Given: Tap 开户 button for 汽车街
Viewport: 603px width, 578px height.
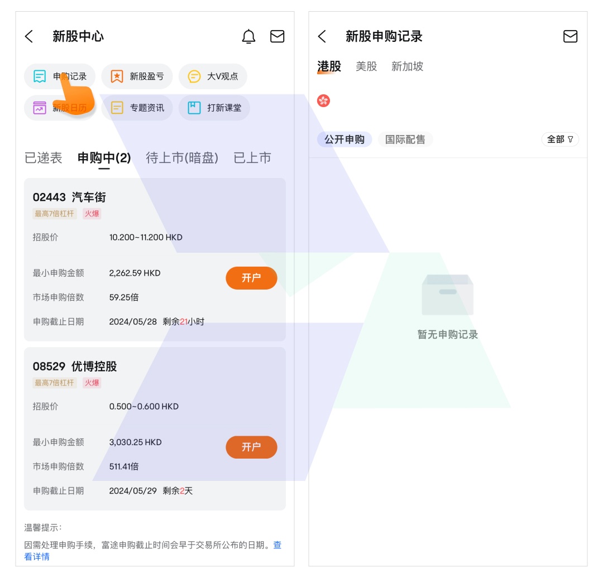Looking at the screenshot, I should (x=251, y=277).
